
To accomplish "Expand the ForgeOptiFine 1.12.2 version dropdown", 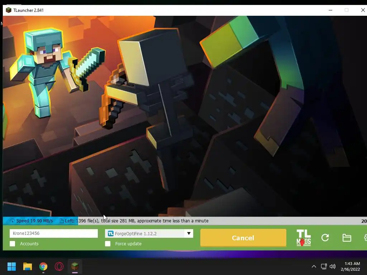I will click(x=149, y=233).
